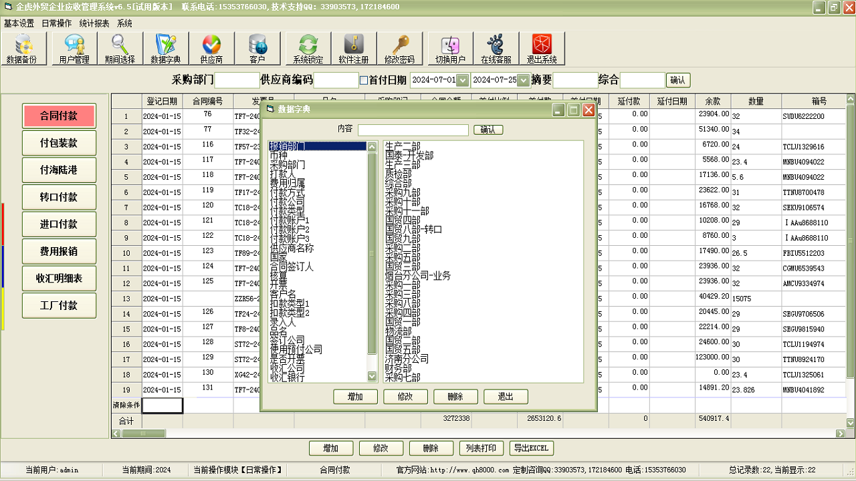Switch to 费用报销 in left sidebar
The width and height of the screenshot is (856, 481).
click(x=59, y=251)
